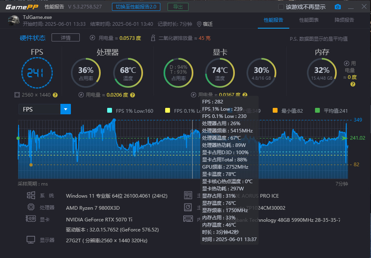Click the yellow help icon under memory power usage
The image size is (371, 258).
352,84
